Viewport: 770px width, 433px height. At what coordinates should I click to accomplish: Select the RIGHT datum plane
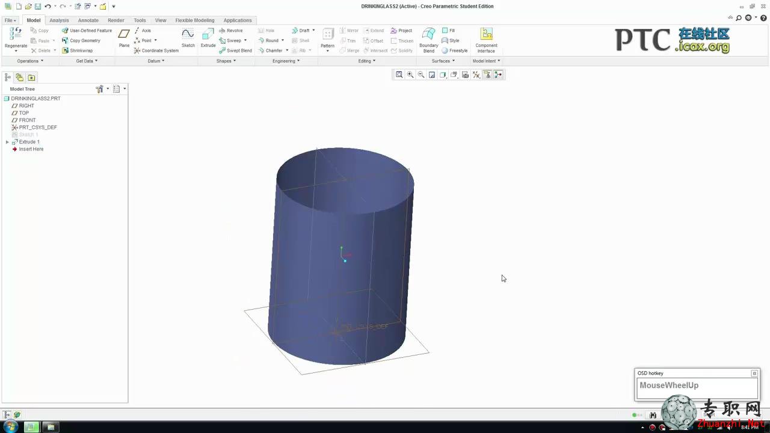[x=23, y=106]
